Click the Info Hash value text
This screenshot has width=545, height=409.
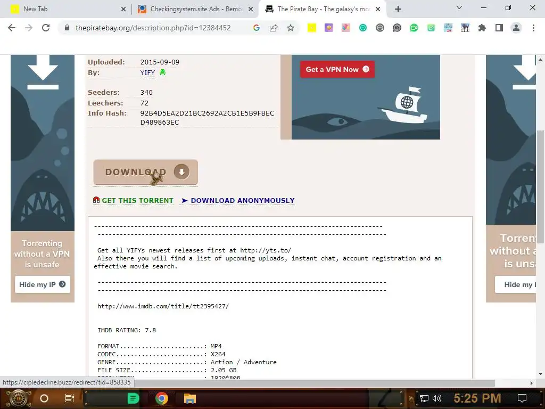[x=207, y=118]
